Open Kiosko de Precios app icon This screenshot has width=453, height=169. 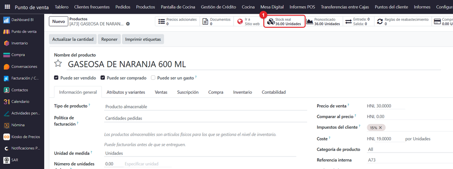pyautogui.click(x=7, y=137)
